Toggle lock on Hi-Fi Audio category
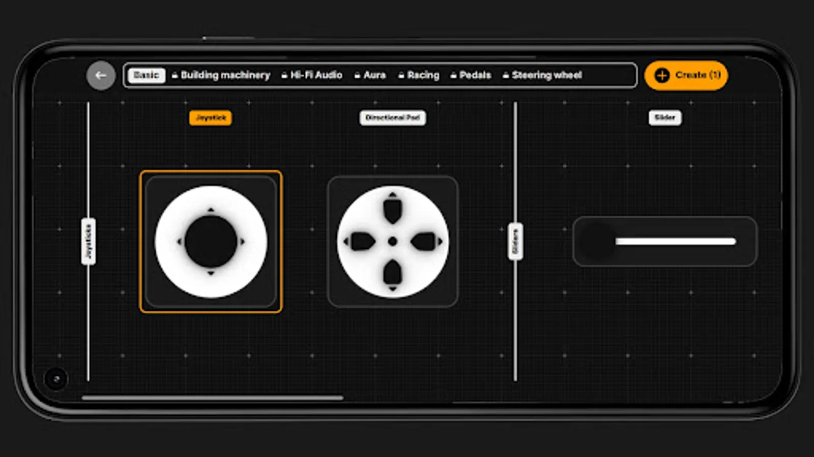Image resolution: width=814 pixels, height=457 pixels. (x=283, y=75)
